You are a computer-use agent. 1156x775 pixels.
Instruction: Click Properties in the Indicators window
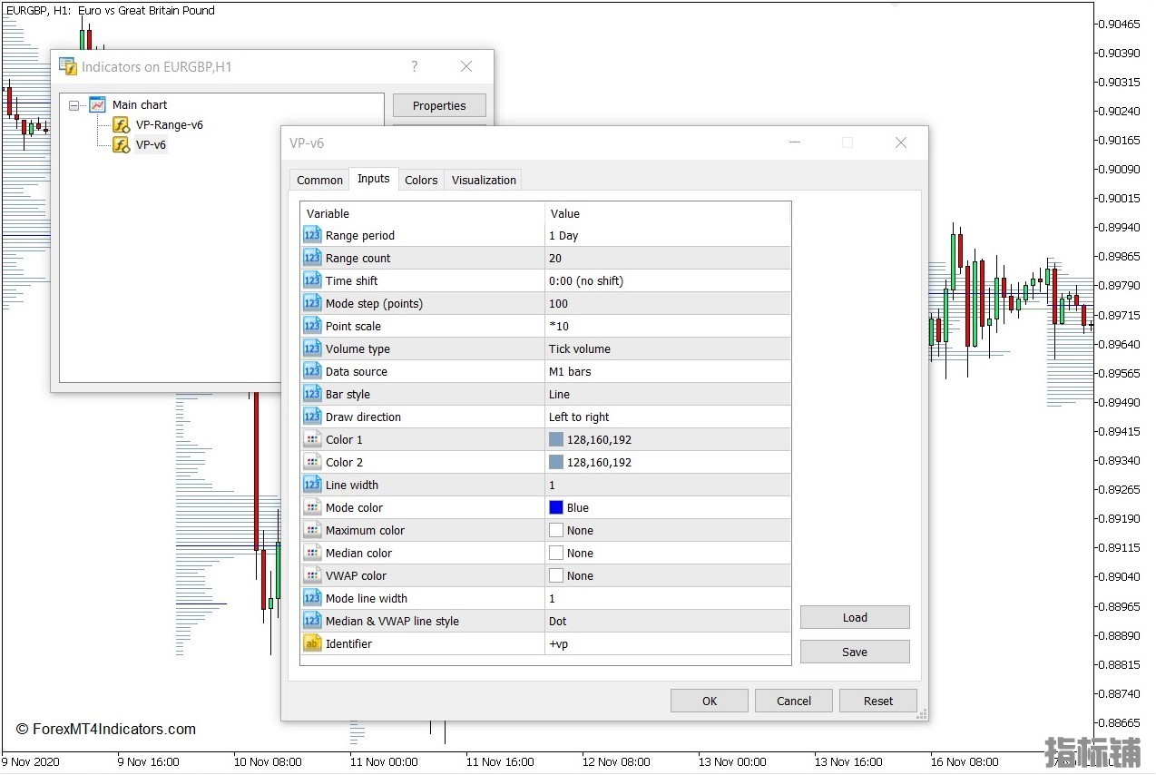(439, 105)
